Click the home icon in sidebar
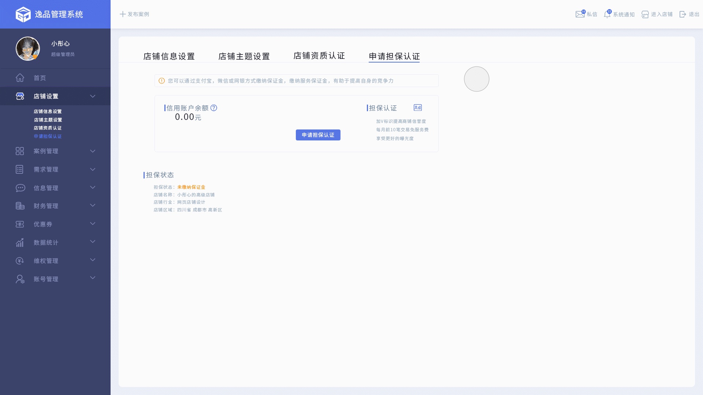This screenshot has height=395, width=703. click(20, 78)
